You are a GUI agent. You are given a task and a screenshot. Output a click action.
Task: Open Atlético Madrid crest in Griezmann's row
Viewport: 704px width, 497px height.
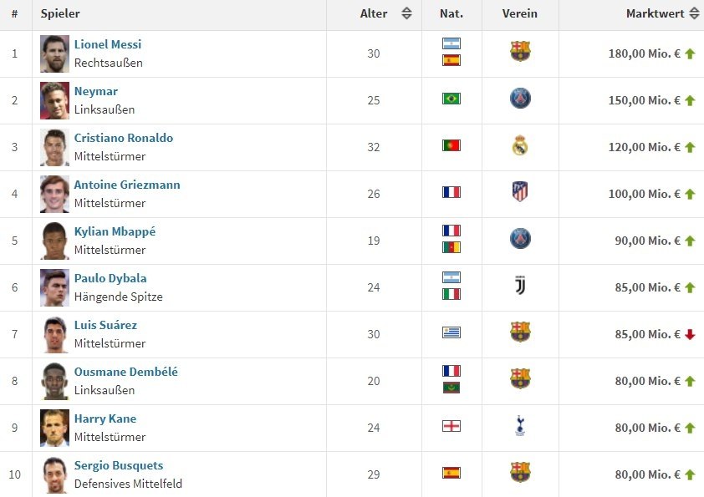point(520,191)
